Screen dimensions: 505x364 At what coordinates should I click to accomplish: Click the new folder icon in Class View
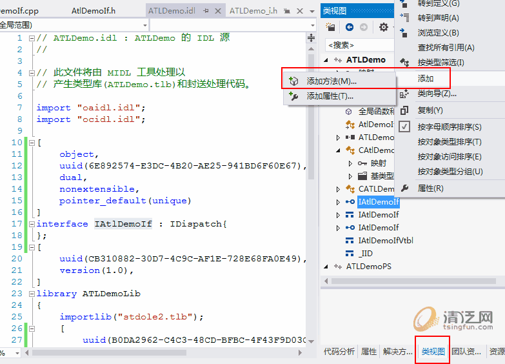click(331, 27)
